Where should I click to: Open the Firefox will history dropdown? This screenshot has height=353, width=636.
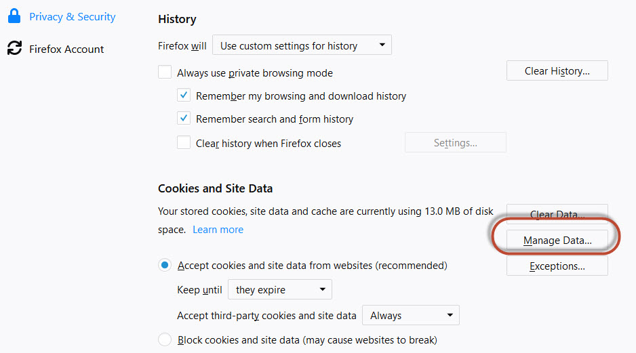(302, 45)
